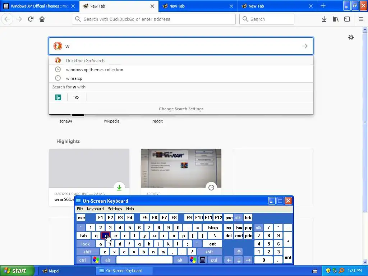Click the spacebar on keyboard

tap(144, 260)
